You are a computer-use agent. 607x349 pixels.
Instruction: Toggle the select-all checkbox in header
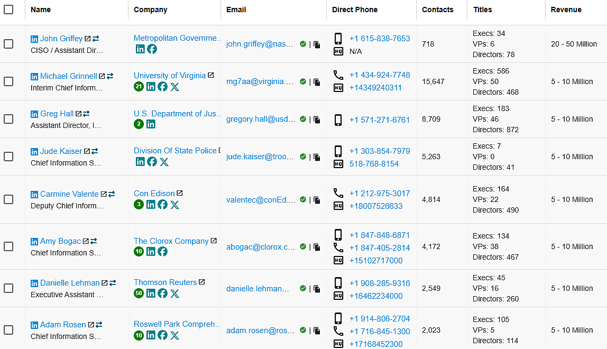8,10
